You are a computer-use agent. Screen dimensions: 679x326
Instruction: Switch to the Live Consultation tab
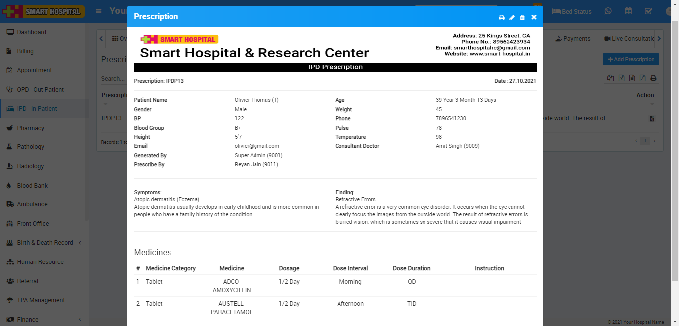tap(629, 39)
